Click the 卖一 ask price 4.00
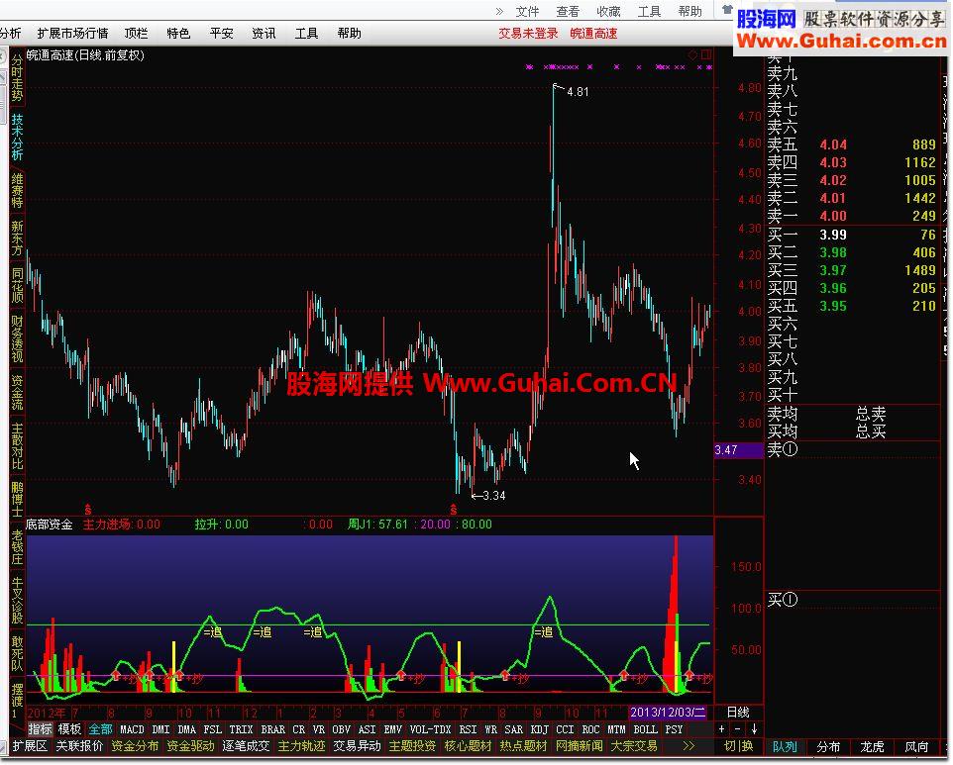This screenshot has width=953, height=765. click(833, 216)
